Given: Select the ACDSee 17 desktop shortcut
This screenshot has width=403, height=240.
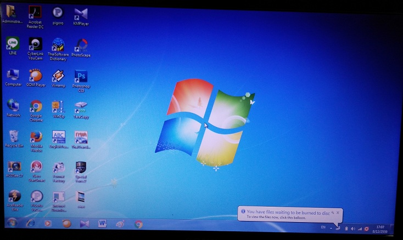Looking at the screenshot, I should [15, 169].
